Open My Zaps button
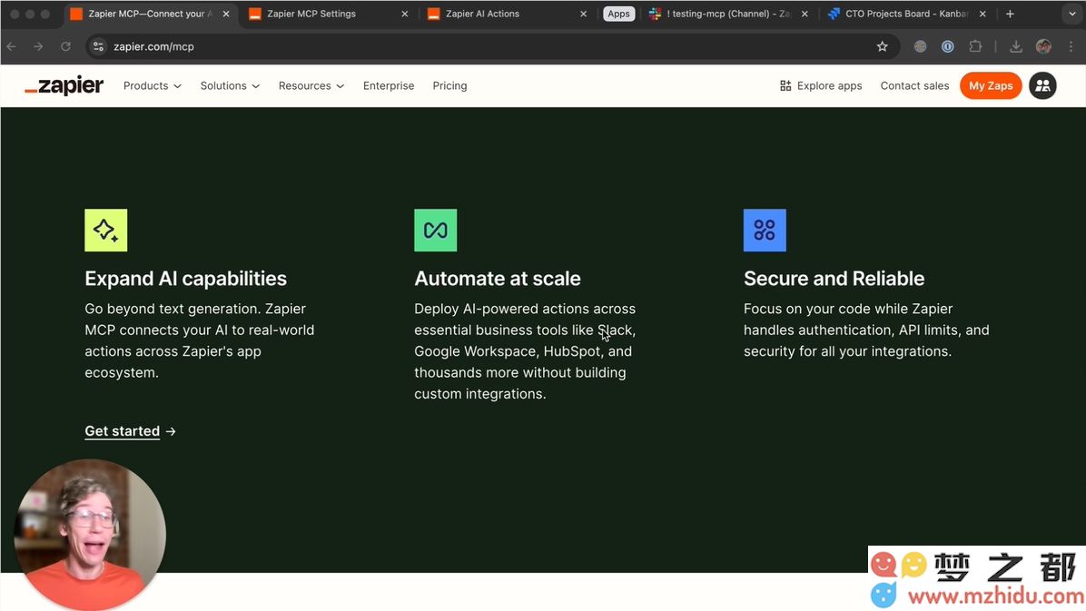Image resolution: width=1086 pixels, height=611 pixels. point(991,86)
